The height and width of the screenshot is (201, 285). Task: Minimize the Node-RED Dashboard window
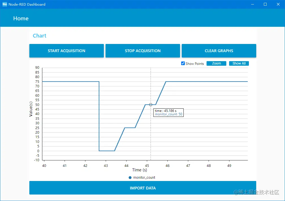(x=253, y=4)
